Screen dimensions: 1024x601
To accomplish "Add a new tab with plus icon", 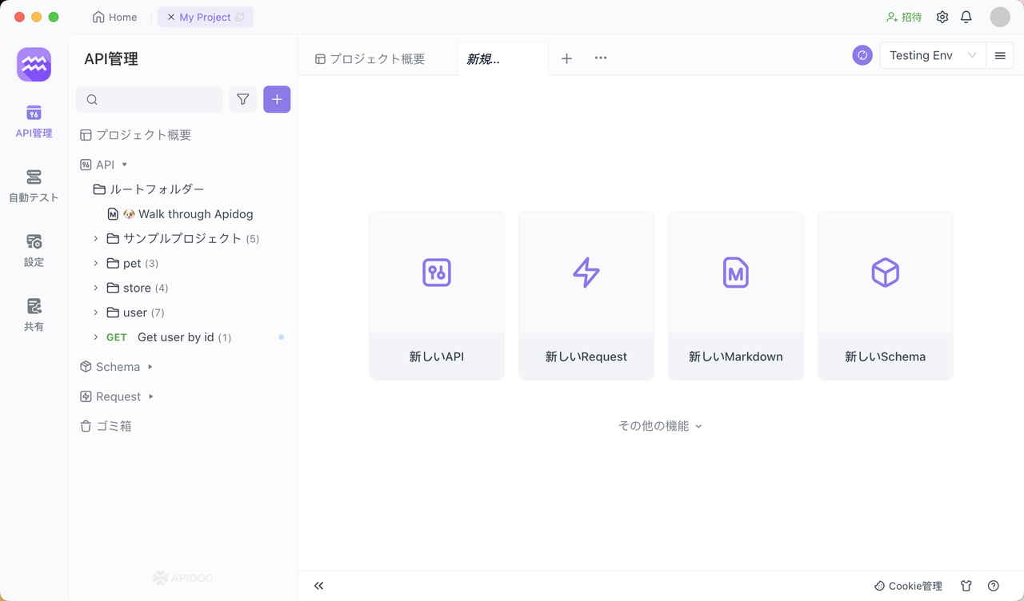I will (566, 58).
